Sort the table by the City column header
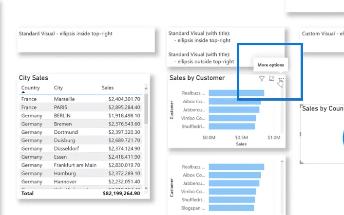This screenshot has width=344, height=215. [58, 88]
